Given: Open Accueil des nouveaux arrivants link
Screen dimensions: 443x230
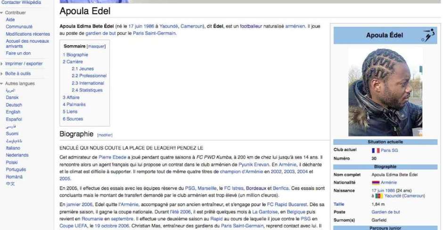Looking at the screenshot, I should coord(27,43).
